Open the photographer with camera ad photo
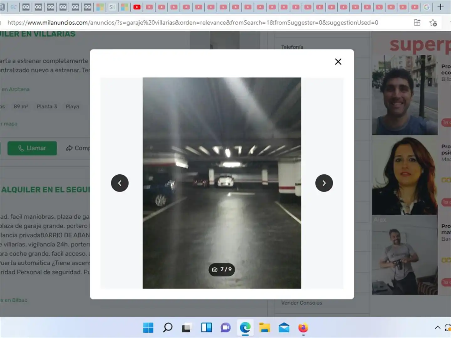This screenshot has width=451, height=338. coord(405,256)
